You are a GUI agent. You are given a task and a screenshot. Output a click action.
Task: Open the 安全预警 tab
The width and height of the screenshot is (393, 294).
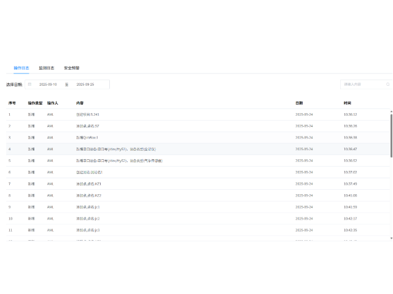[x=72, y=68]
